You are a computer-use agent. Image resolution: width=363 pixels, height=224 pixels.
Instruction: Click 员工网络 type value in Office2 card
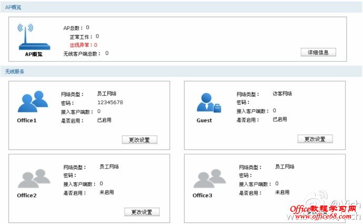tap(109, 166)
